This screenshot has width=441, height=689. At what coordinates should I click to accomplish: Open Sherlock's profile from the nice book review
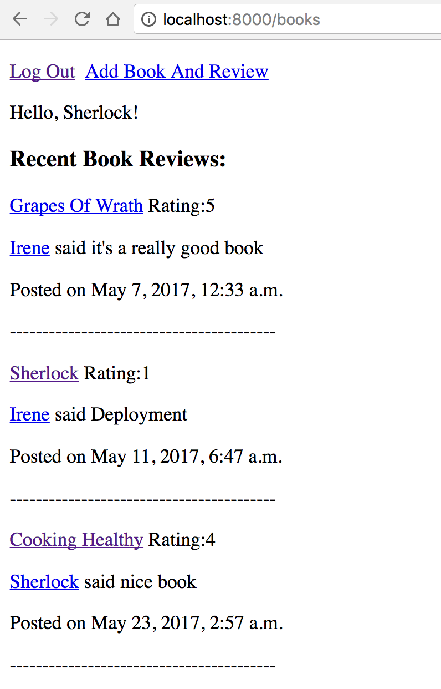pos(44,582)
